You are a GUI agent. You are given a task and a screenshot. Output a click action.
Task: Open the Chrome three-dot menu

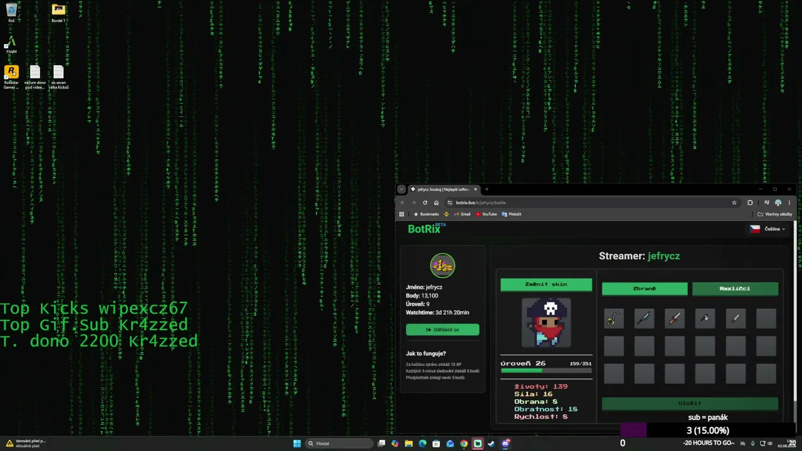click(x=789, y=203)
